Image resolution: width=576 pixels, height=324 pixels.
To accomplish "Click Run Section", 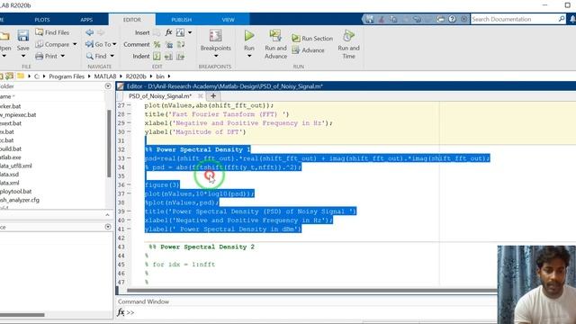I will coord(312,38).
